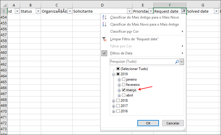Expand the 2016 year node
This screenshot has height=135, width=221.
click(x=113, y=111)
